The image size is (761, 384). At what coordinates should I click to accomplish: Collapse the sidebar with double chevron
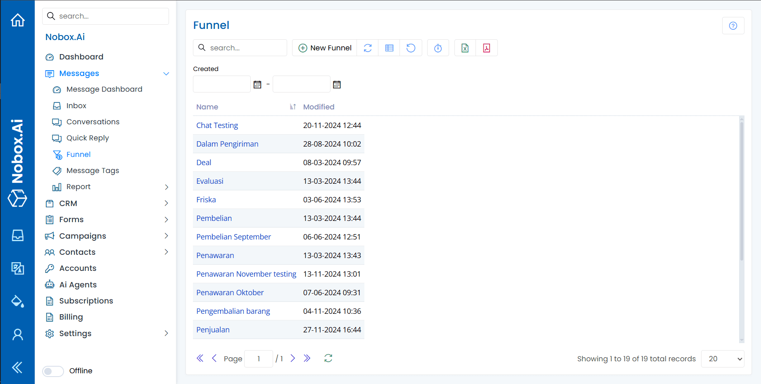(x=17, y=367)
